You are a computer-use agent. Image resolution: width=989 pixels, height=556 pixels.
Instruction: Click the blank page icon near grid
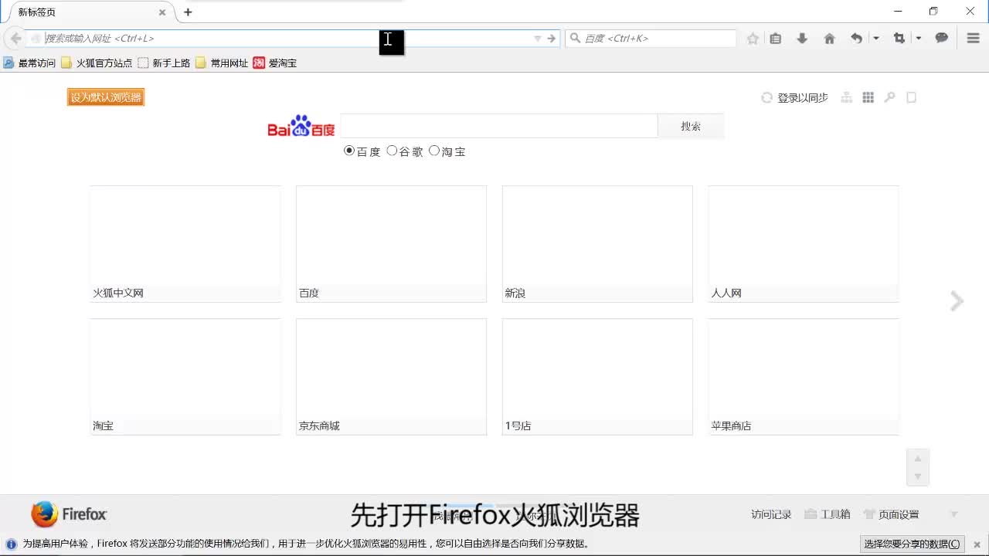click(912, 97)
